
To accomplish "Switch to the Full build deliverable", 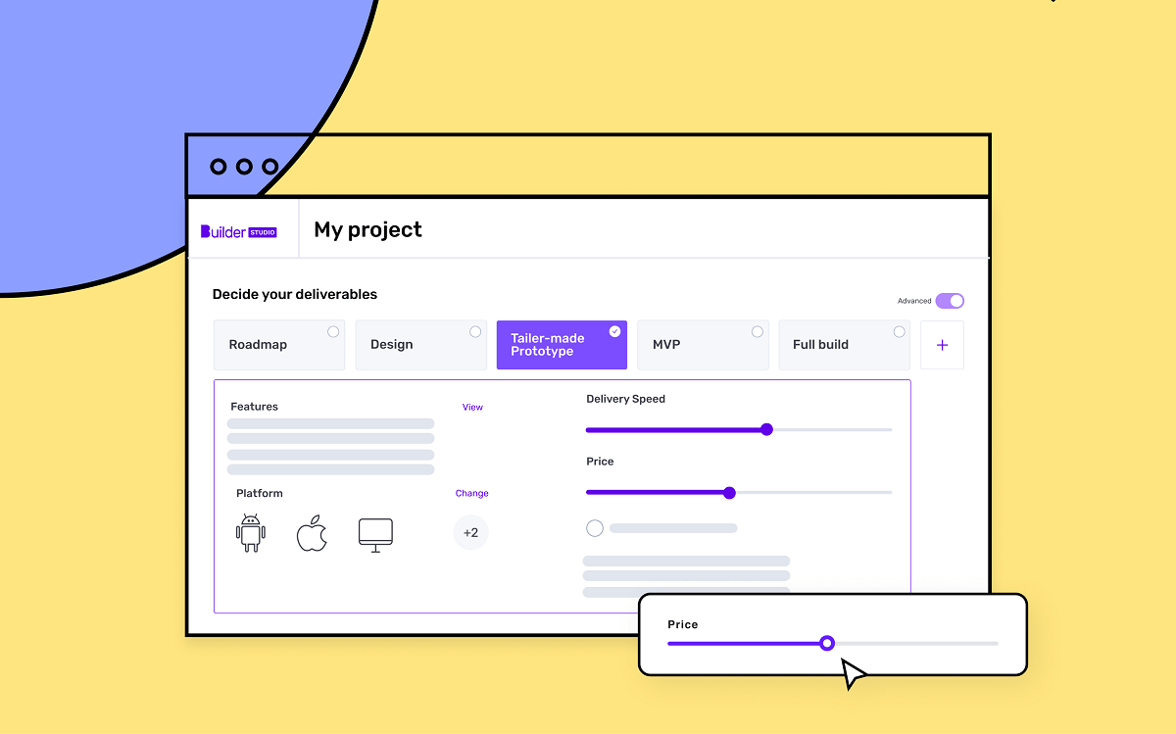I will click(x=844, y=344).
